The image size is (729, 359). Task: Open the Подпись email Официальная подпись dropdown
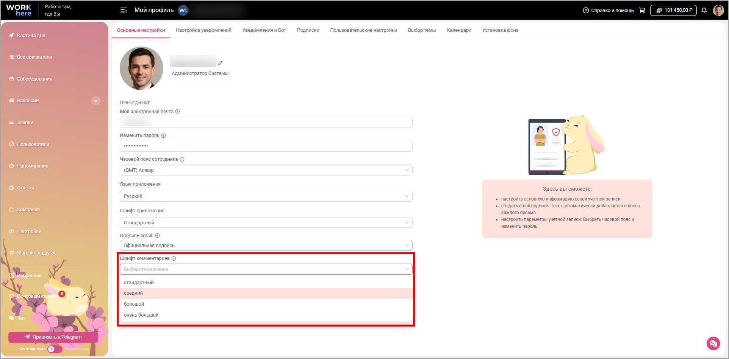pyautogui.click(x=266, y=246)
